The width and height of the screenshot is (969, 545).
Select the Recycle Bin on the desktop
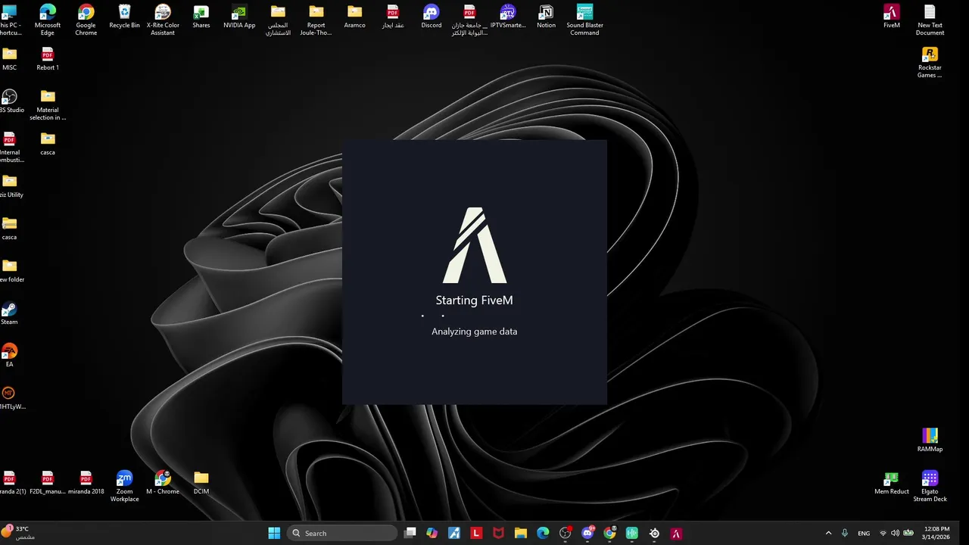(124, 17)
